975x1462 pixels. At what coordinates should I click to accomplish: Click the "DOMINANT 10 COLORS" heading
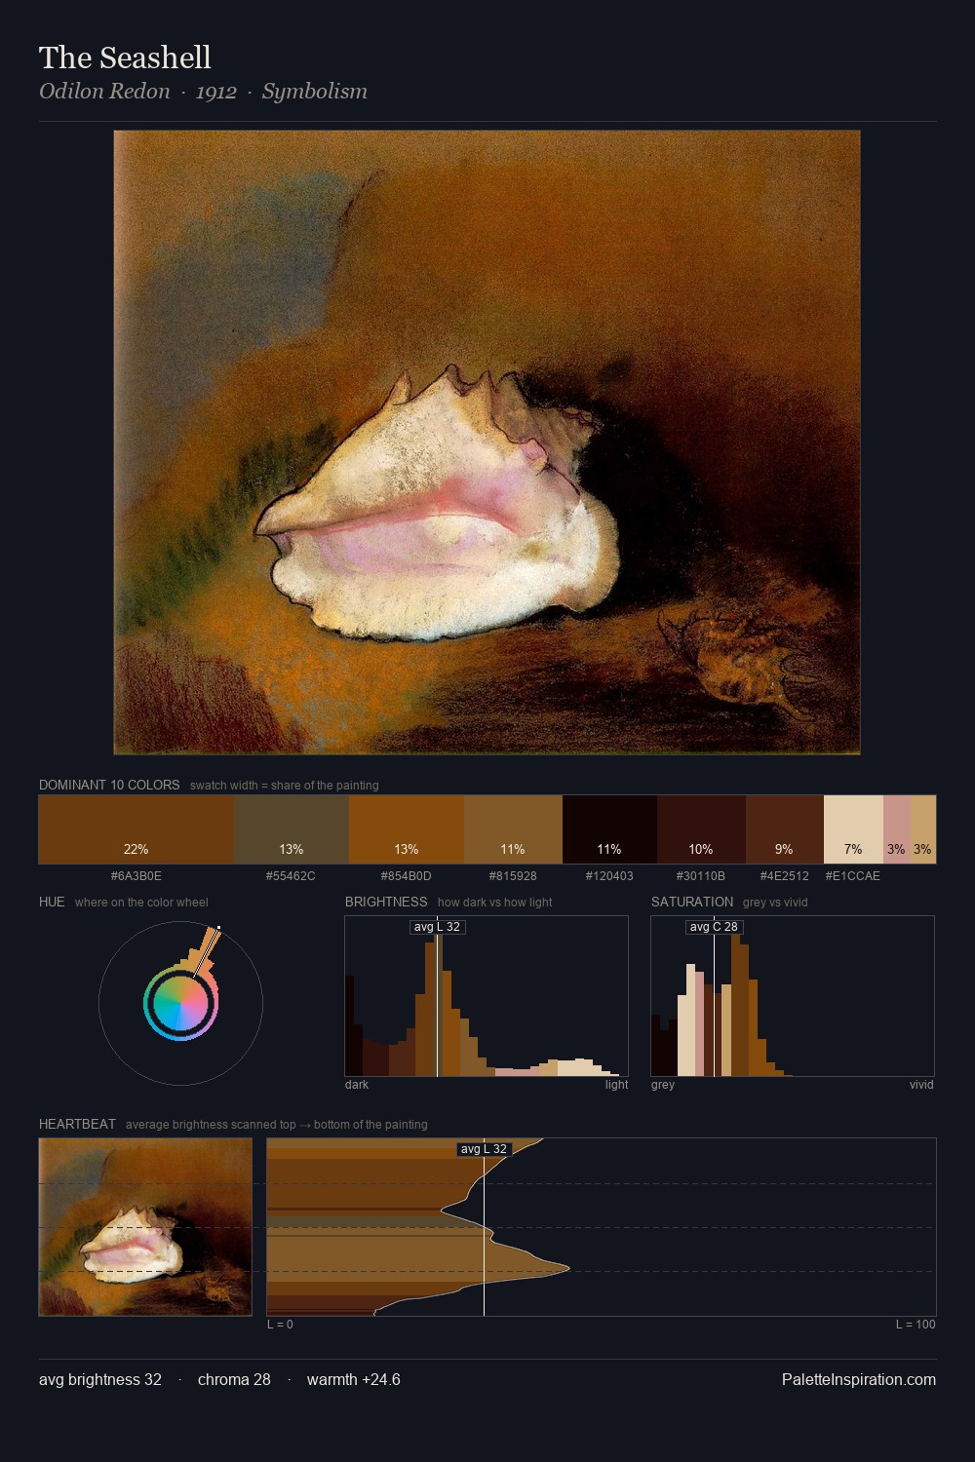click(109, 785)
